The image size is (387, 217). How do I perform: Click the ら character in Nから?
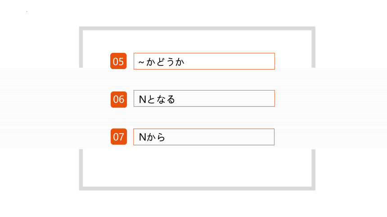click(x=161, y=137)
